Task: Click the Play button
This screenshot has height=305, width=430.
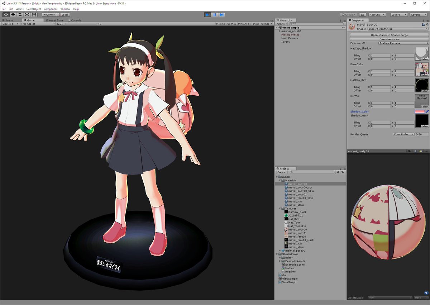Action: point(207,15)
